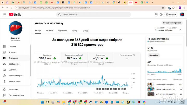Go back with browser back arrow
Screen dimensions: 187x105
(3, 8)
